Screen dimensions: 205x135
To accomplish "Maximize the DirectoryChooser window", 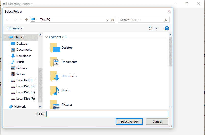I will (187, 4).
